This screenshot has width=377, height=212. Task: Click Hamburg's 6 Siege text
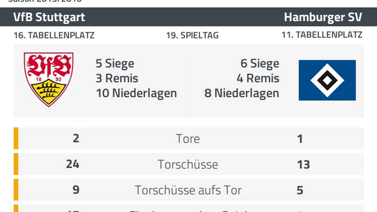pyautogui.click(x=260, y=63)
